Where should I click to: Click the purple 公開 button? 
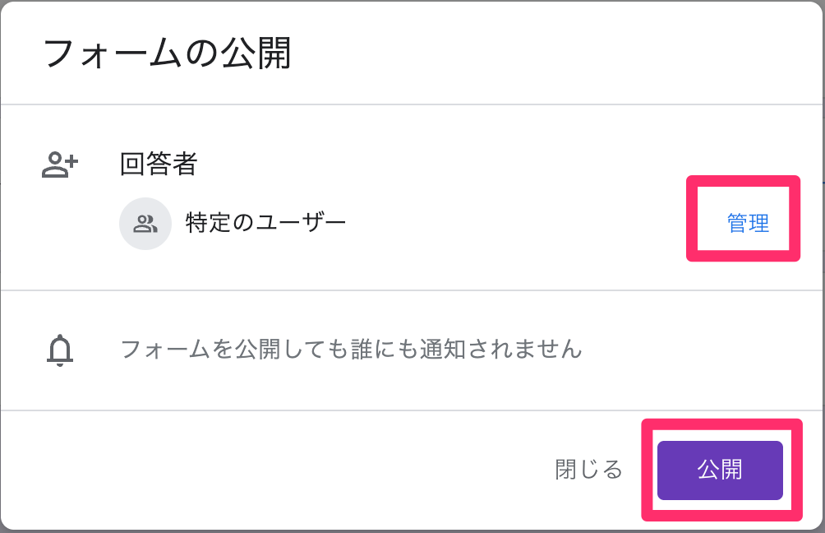pos(720,470)
